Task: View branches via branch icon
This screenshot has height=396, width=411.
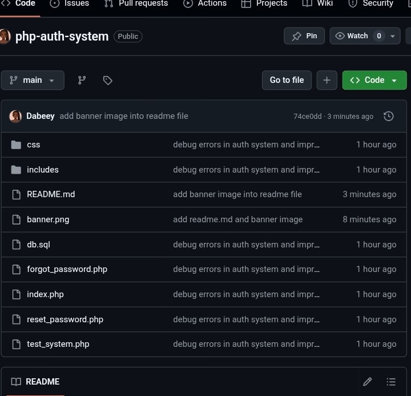Action: 82,81
